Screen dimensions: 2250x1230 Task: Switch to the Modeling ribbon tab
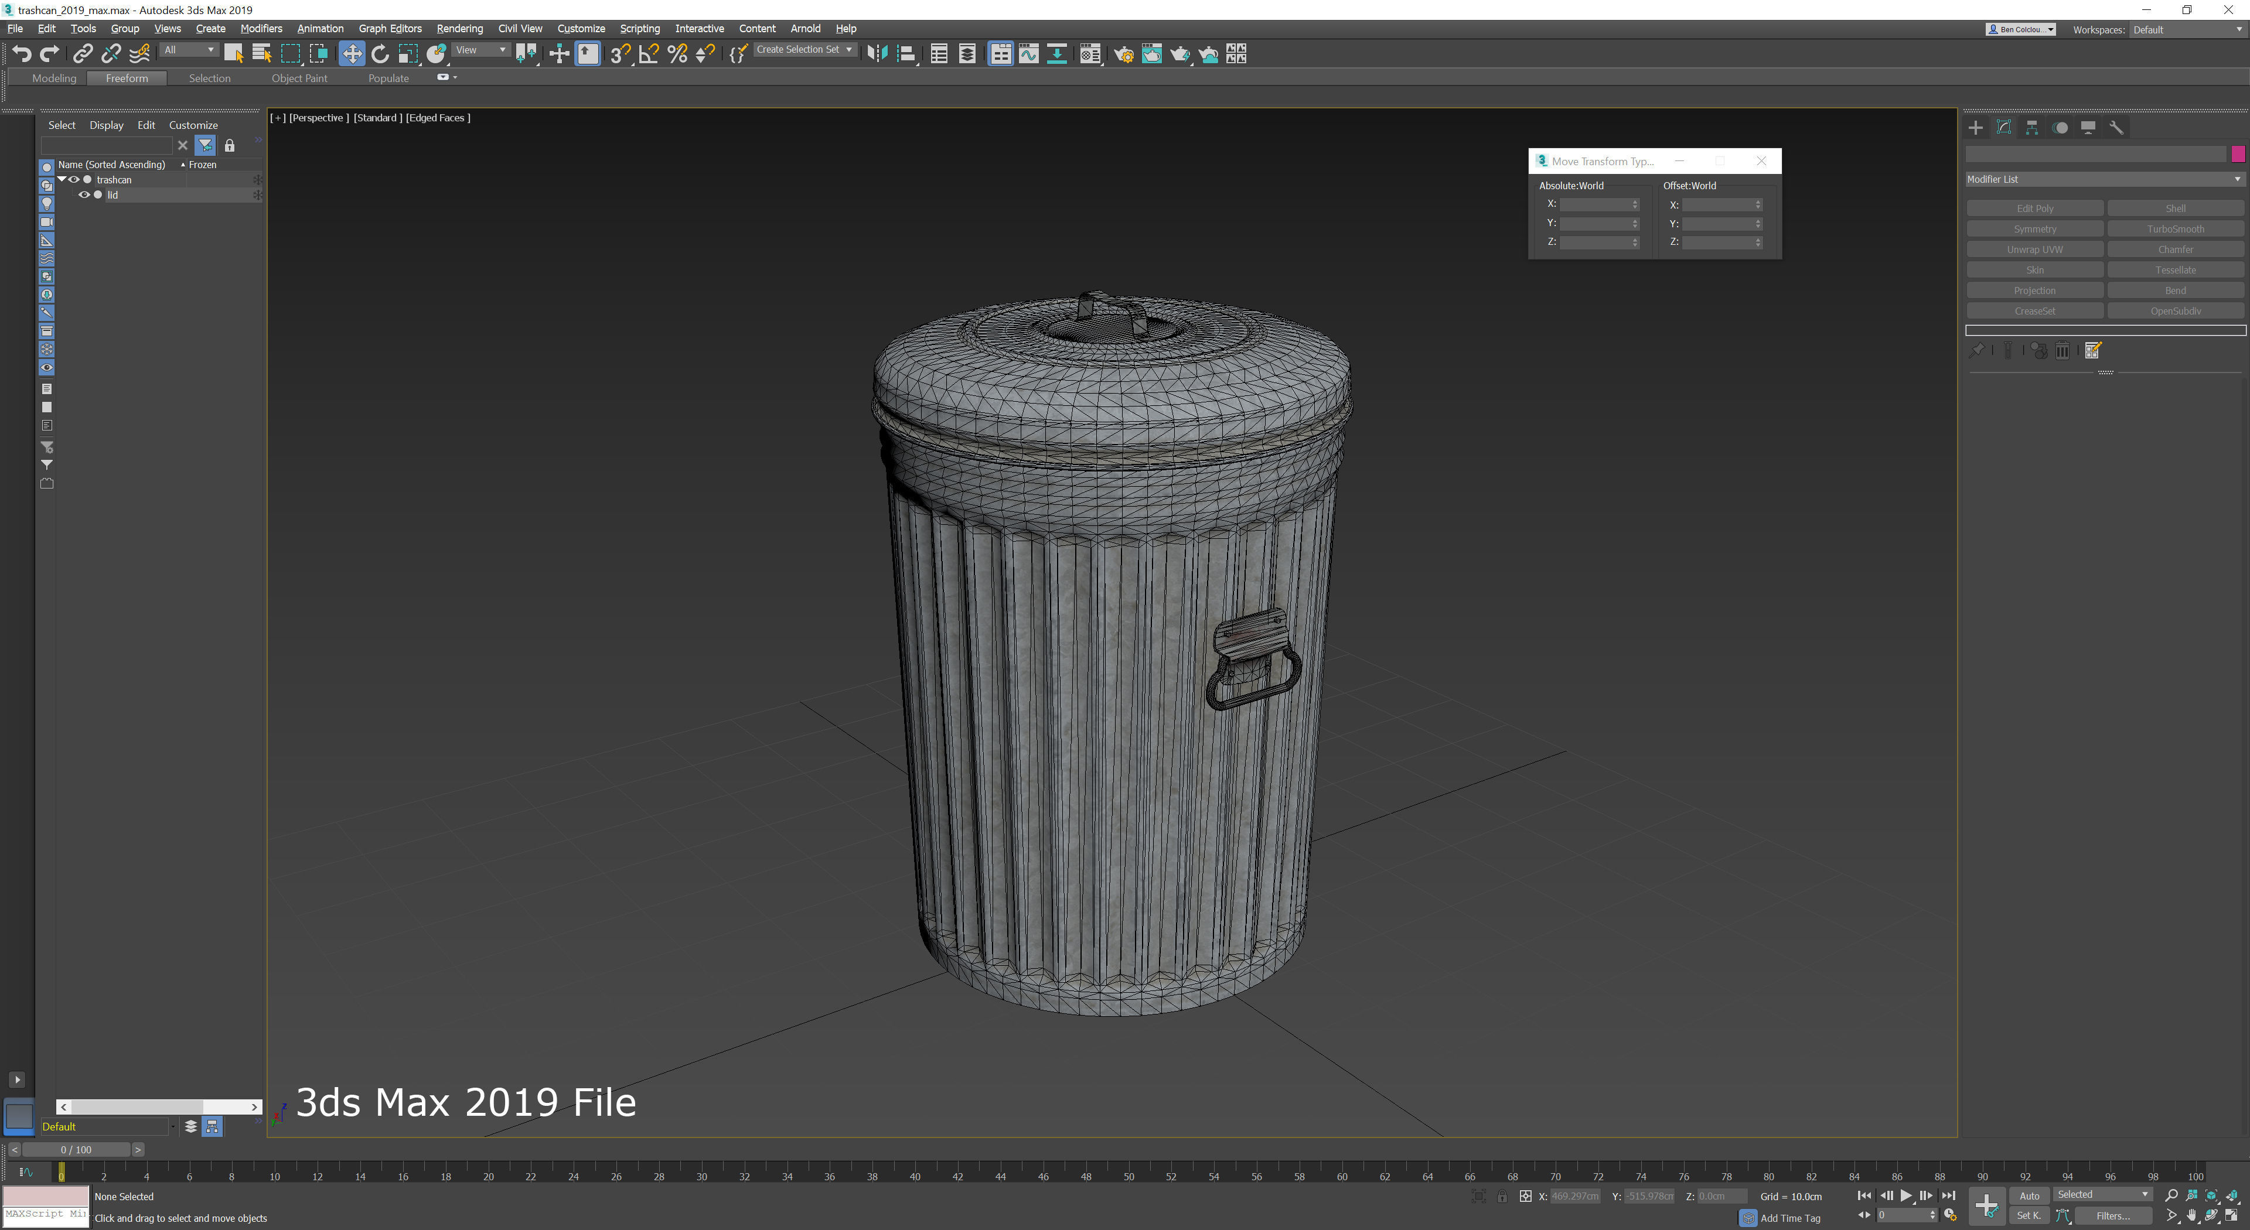pos(54,78)
